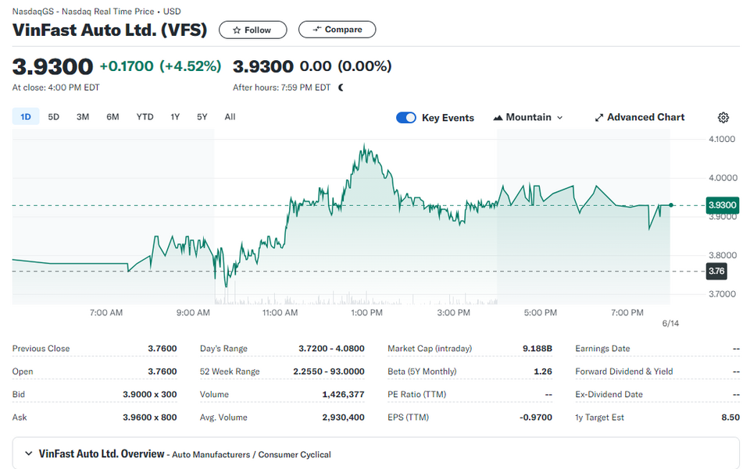Click the compare arrows icon
The image size is (750, 469).
[x=316, y=29]
